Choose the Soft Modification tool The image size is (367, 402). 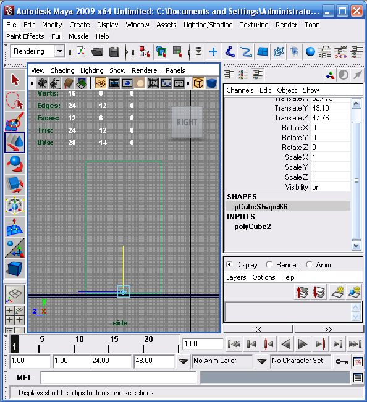point(15,227)
